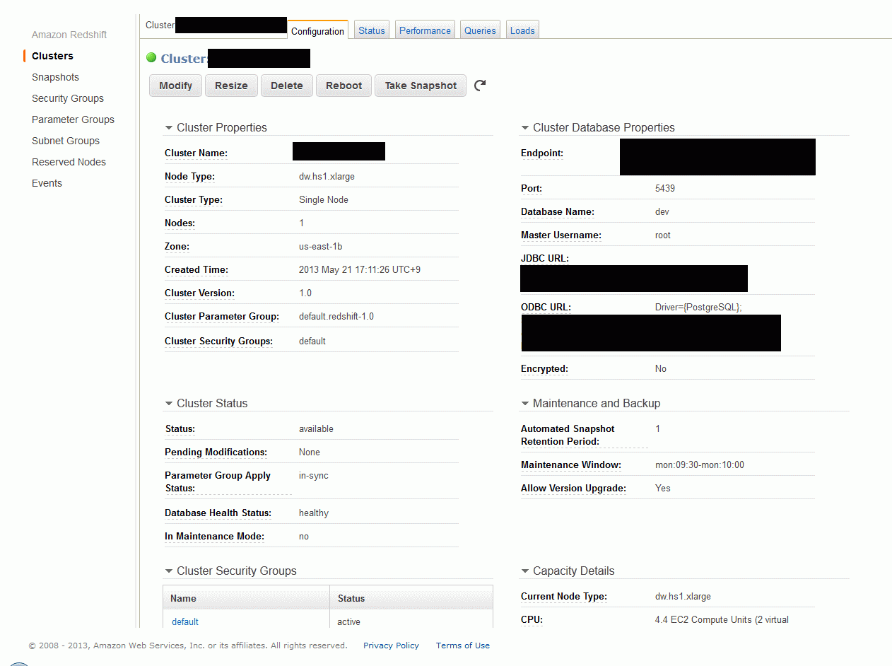Collapse the Maintenance and Backup section
This screenshot has width=892, height=666.
click(525, 404)
